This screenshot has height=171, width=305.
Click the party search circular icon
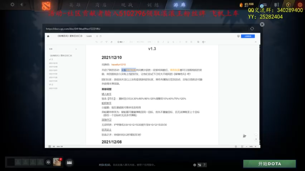point(48,162)
